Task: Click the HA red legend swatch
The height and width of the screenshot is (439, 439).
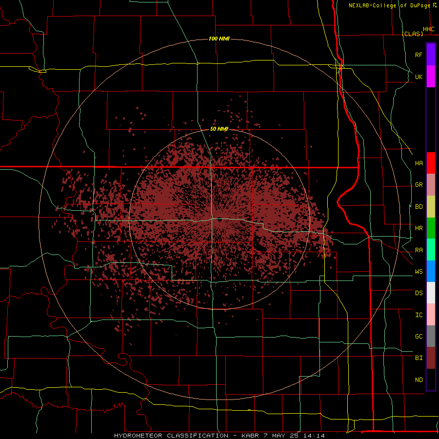Action: tap(431, 163)
